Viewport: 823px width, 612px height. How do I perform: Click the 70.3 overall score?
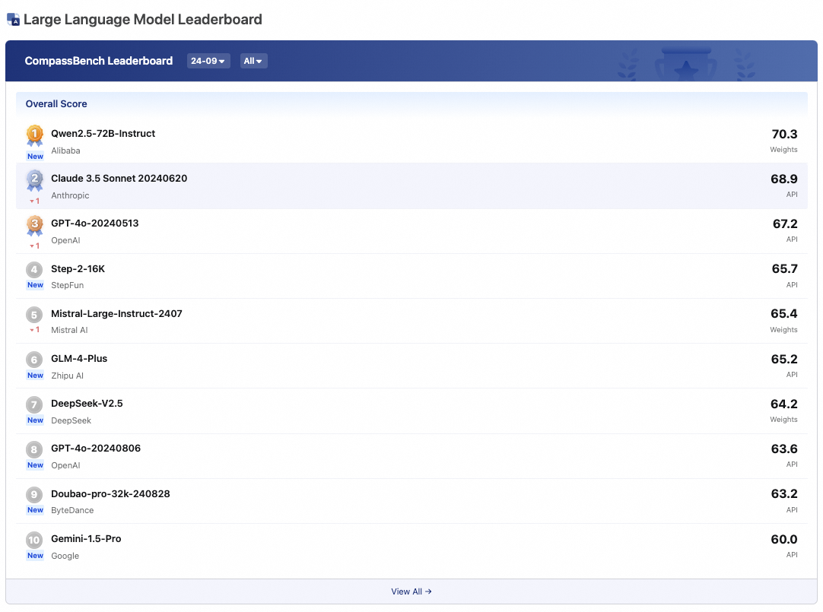pos(785,135)
